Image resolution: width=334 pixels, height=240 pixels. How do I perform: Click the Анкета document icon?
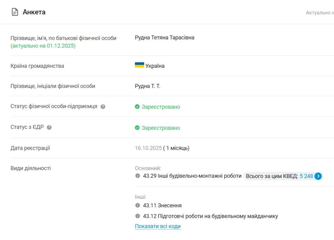point(15,12)
